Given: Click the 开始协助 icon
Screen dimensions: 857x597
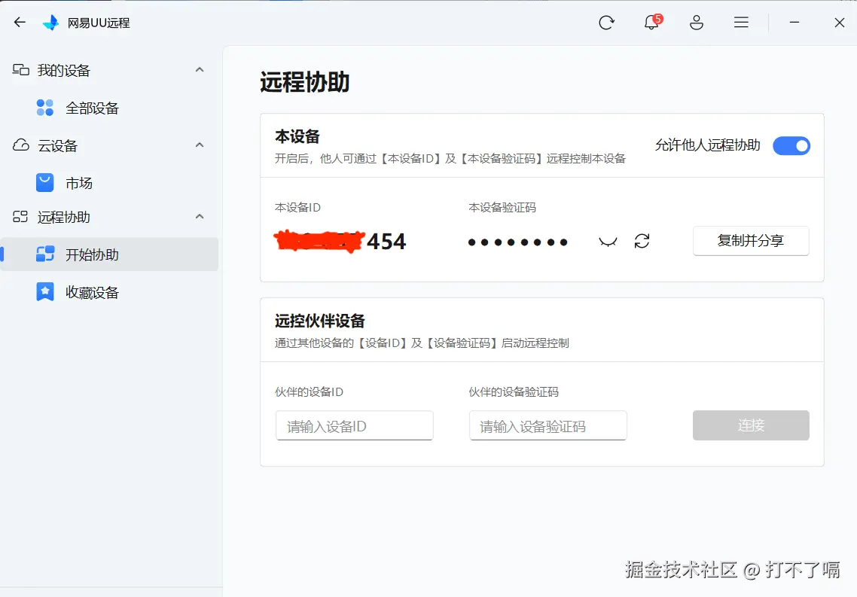Looking at the screenshot, I should (x=45, y=254).
